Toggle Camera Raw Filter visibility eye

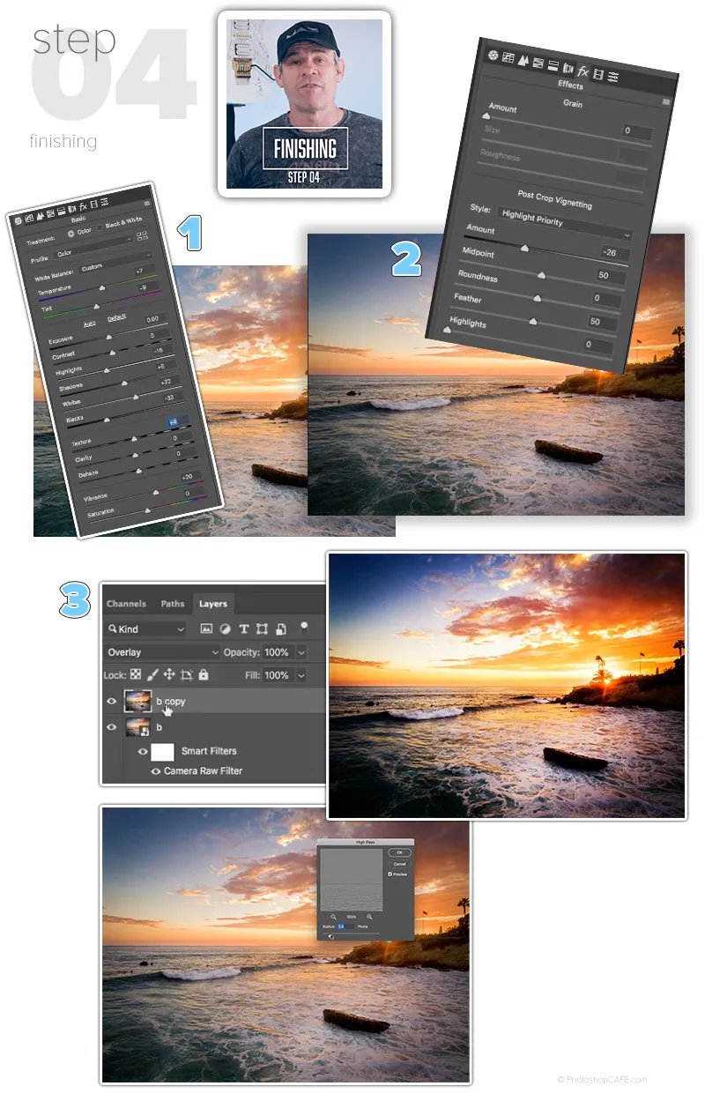pyautogui.click(x=156, y=771)
